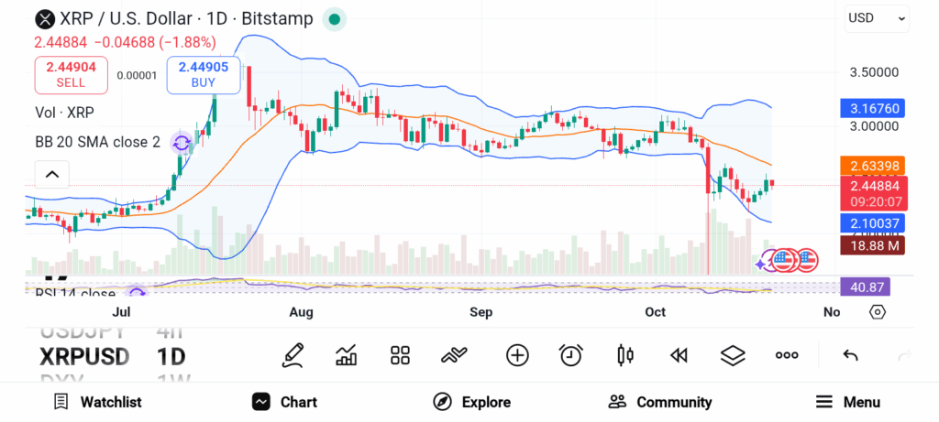Undo the last action with the arrow

coord(850,355)
